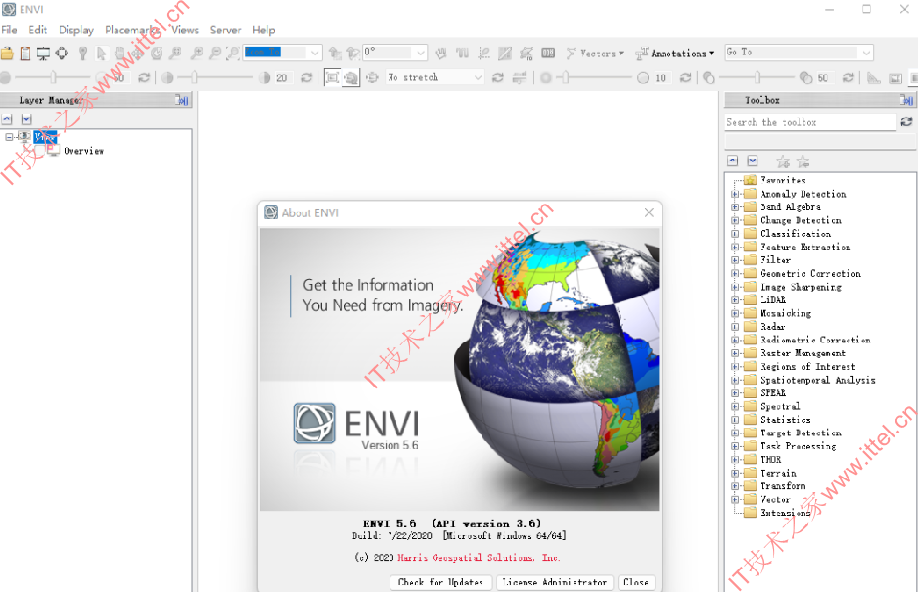
Task: Open the Annotations dropdown menu
Action: coord(675,53)
